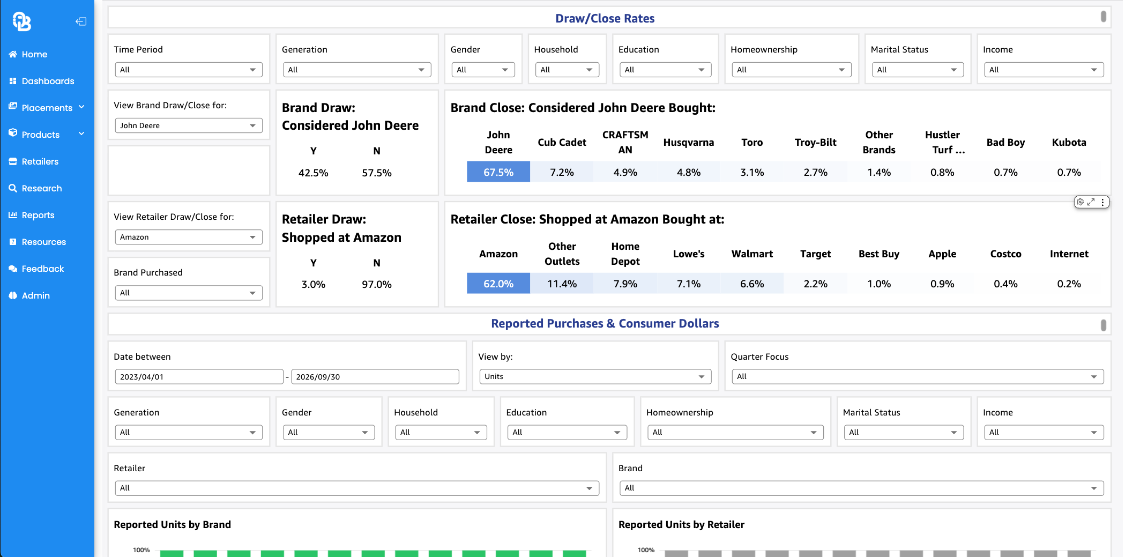Open the lower Homeownership filter dropdown
The width and height of the screenshot is (1125, 557).
[735, 432]
